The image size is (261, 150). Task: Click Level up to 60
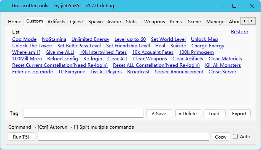[x=130, y=39]
